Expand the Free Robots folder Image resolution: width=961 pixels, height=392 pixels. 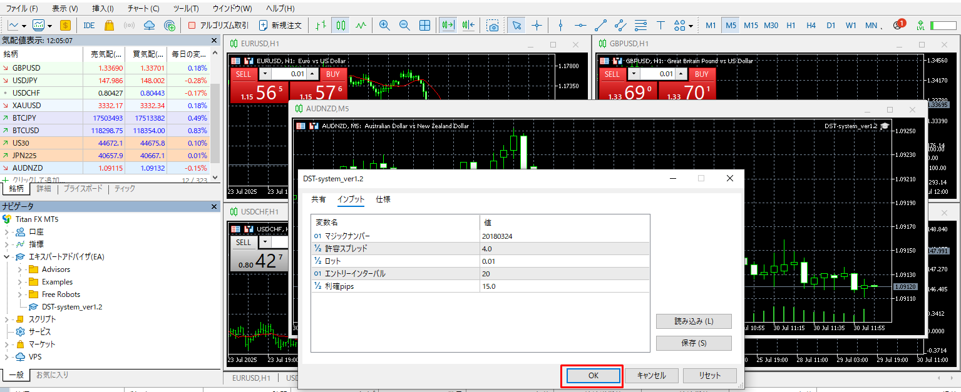tap(20, 294)
